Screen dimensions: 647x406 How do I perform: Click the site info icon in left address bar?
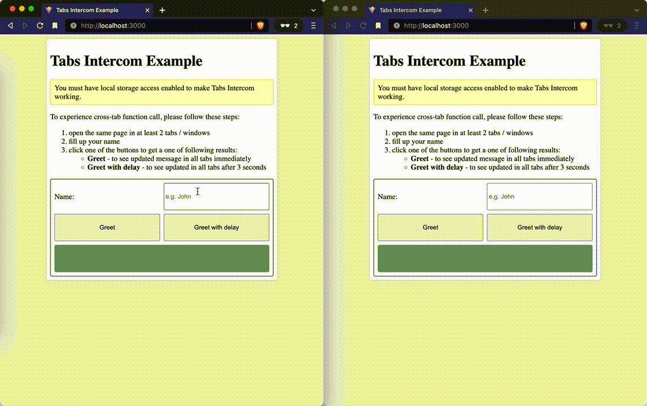pos(73,25)
